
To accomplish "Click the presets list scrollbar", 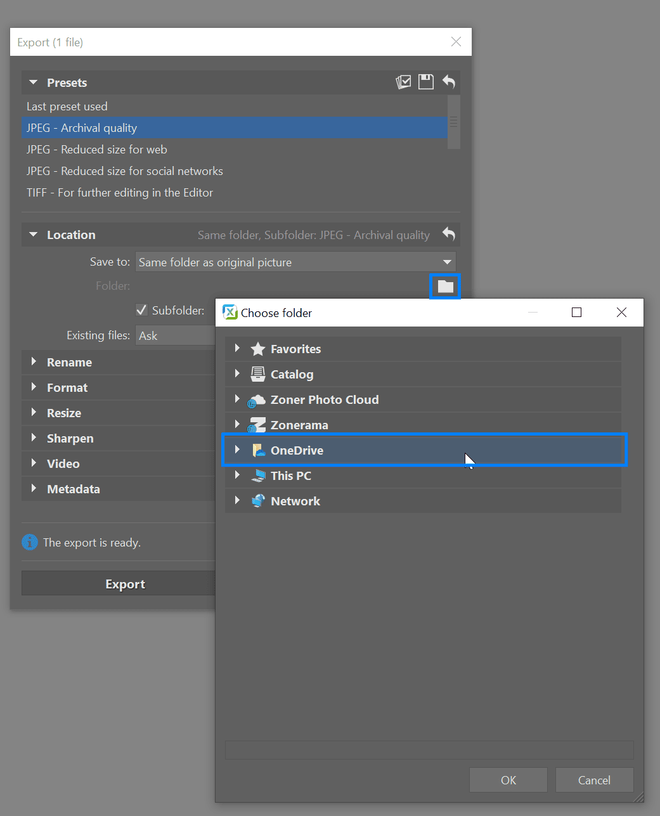I will coord(453,122).
